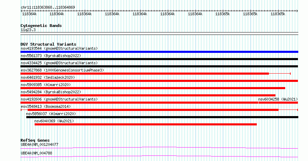Screen dimensions: 308x161
Task: Open variant label nsv4334425 (gnomADStructuralVariants)
Action: click(59, 63)
